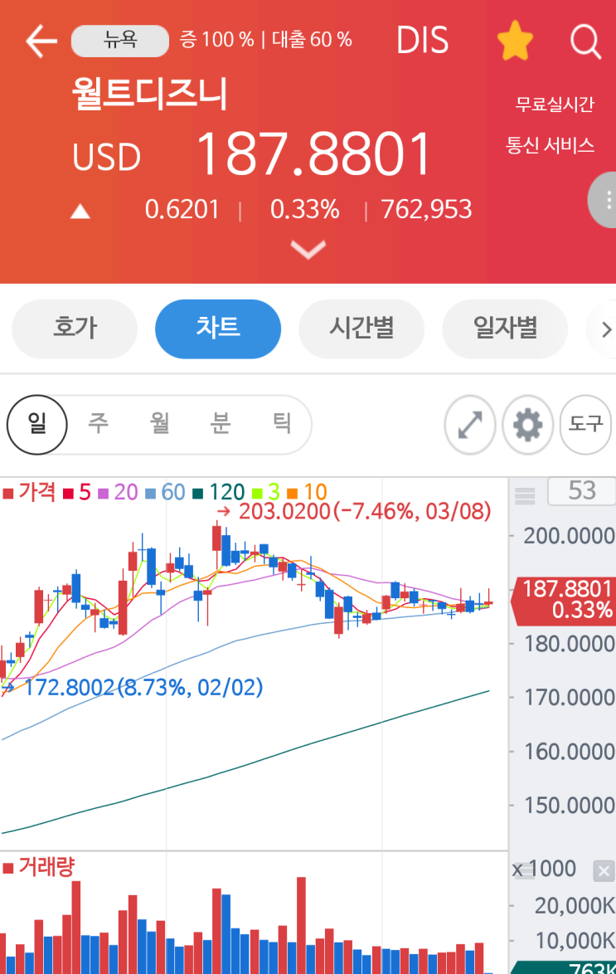This screenshot has width=616, height=974.
Task: Tap the red 187.8801 price tag on axis
Action: 563,600
